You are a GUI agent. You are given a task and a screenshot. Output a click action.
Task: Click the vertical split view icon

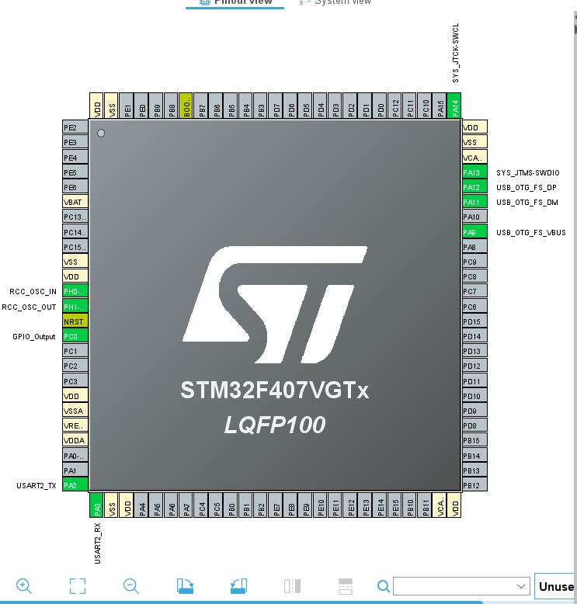[292, 586]
